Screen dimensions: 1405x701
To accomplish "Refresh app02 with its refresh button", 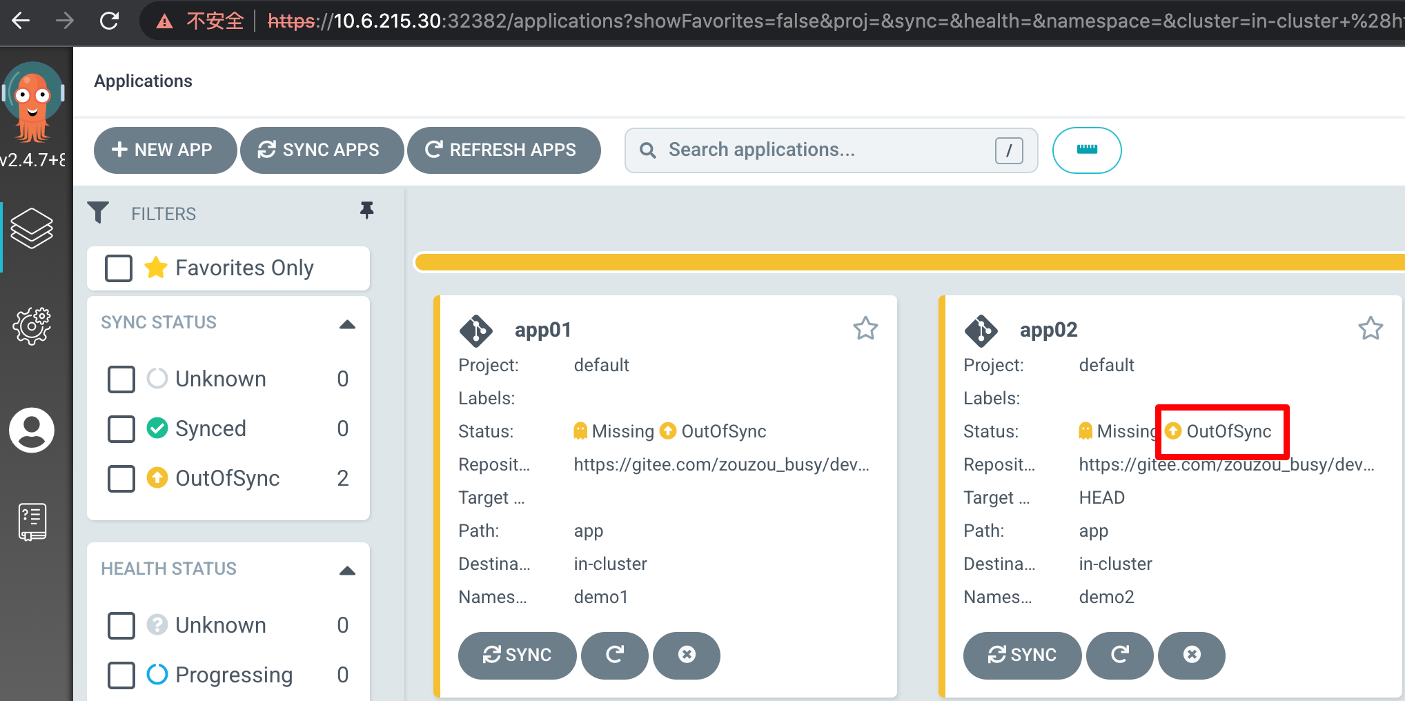I will (1120, 655).
